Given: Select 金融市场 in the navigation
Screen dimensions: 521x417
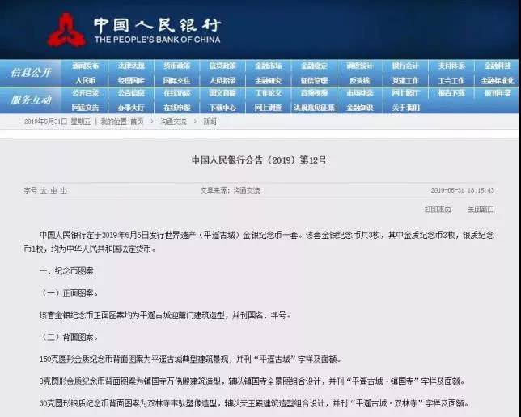Looking at the screenshot, I should click(268, 66).
